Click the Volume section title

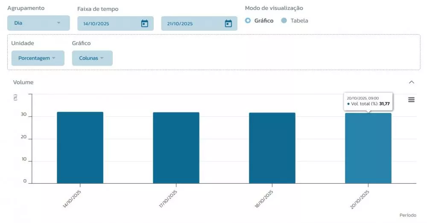point(23,82)
